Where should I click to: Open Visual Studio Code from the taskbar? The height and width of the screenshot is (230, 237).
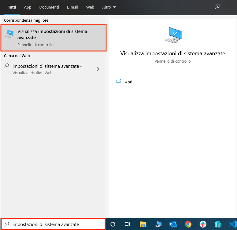coord(233,224)
